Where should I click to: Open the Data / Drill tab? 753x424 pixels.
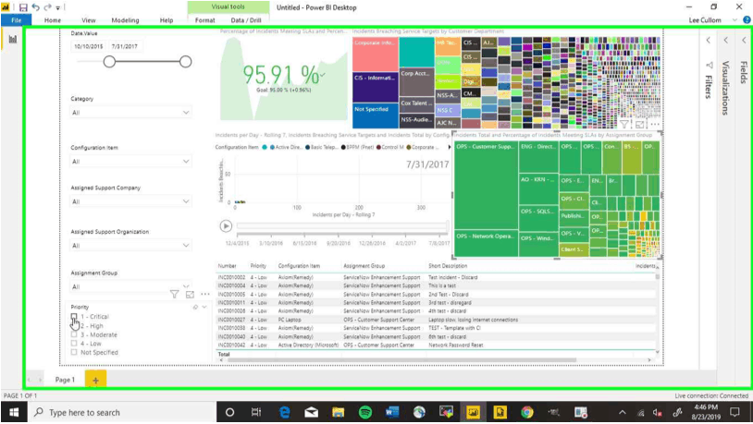(246, 20)
